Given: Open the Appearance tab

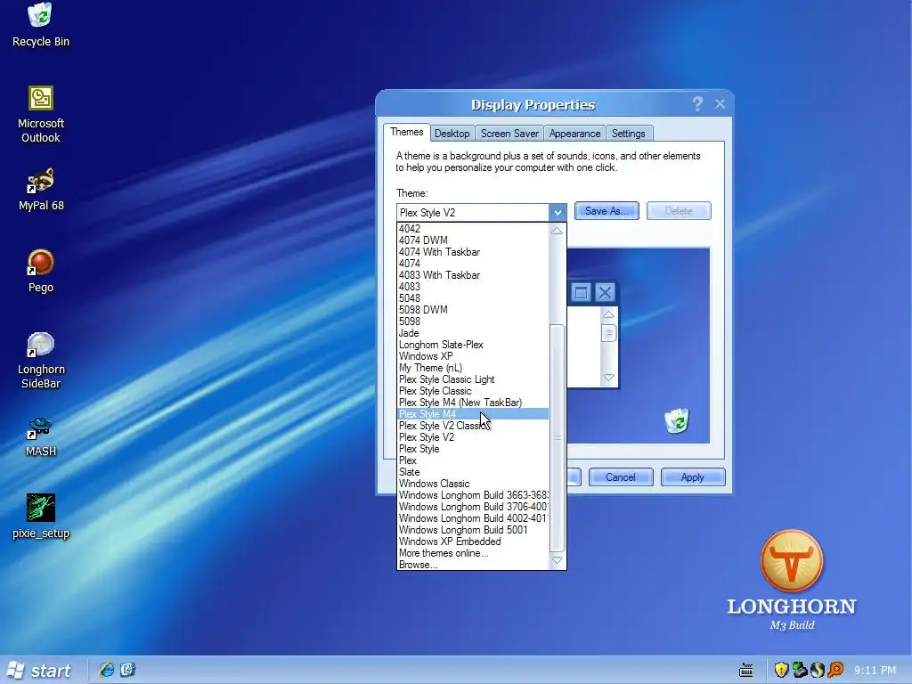Looking at the screenshot, I should click(574, 134).
